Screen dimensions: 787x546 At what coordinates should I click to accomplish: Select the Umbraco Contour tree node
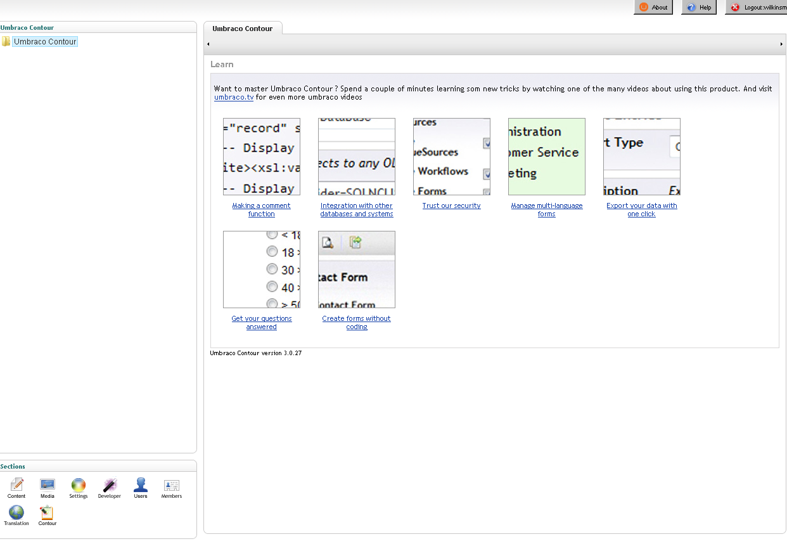[45, 42]
